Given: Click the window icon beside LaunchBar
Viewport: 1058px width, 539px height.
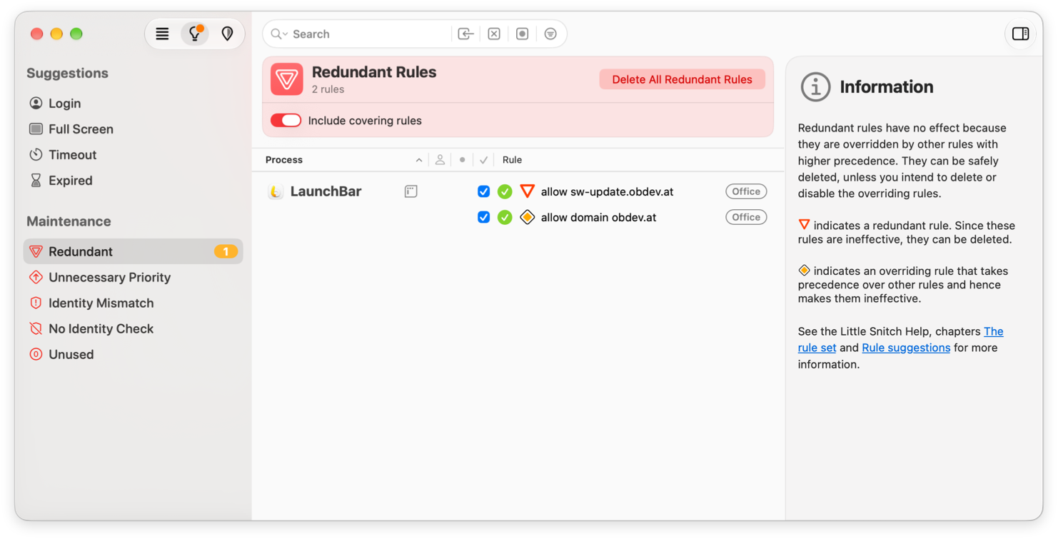Looking at the screenshot, I should [x=410, y=191].
